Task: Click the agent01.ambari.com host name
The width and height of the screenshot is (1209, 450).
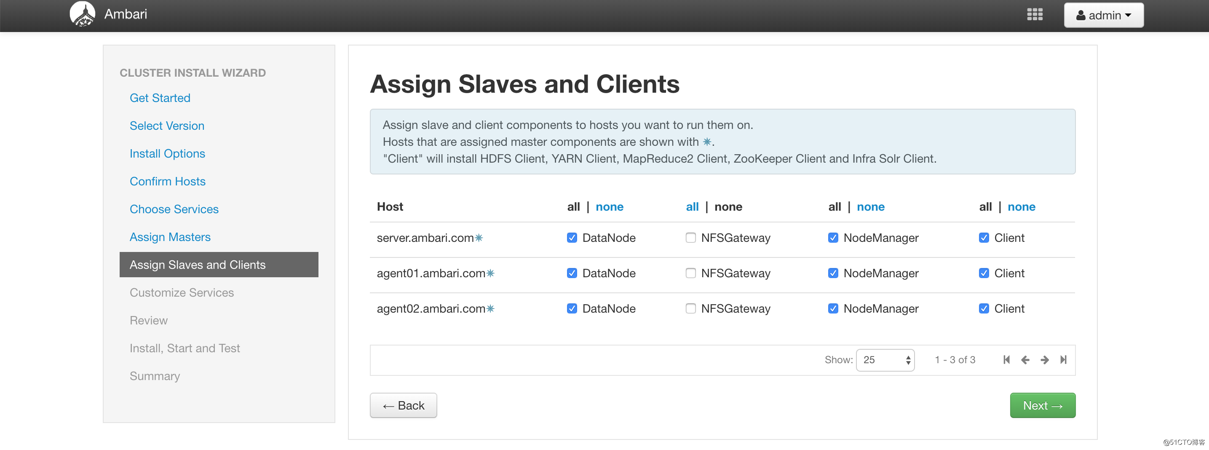Action: [x=431, y=273]
